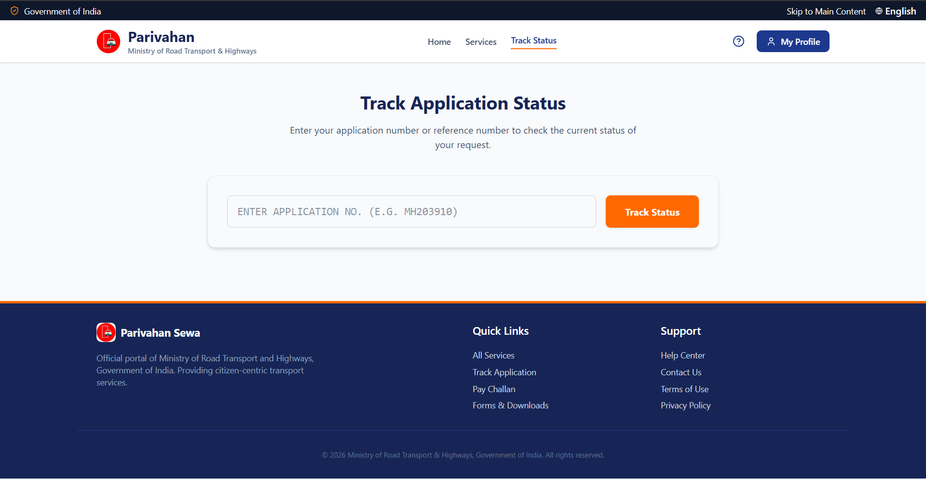Open Track Application footer link
Screen dimensions: 926x479
(x=504, y=372)
